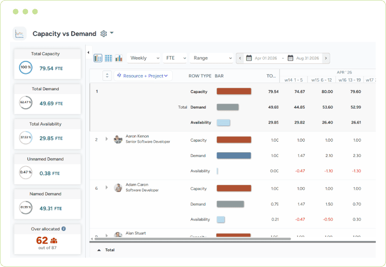This screenshot has width=386, height=267.
Task: Open the Capacity vs Demand settings gear
Action: (x=103, y=34)
